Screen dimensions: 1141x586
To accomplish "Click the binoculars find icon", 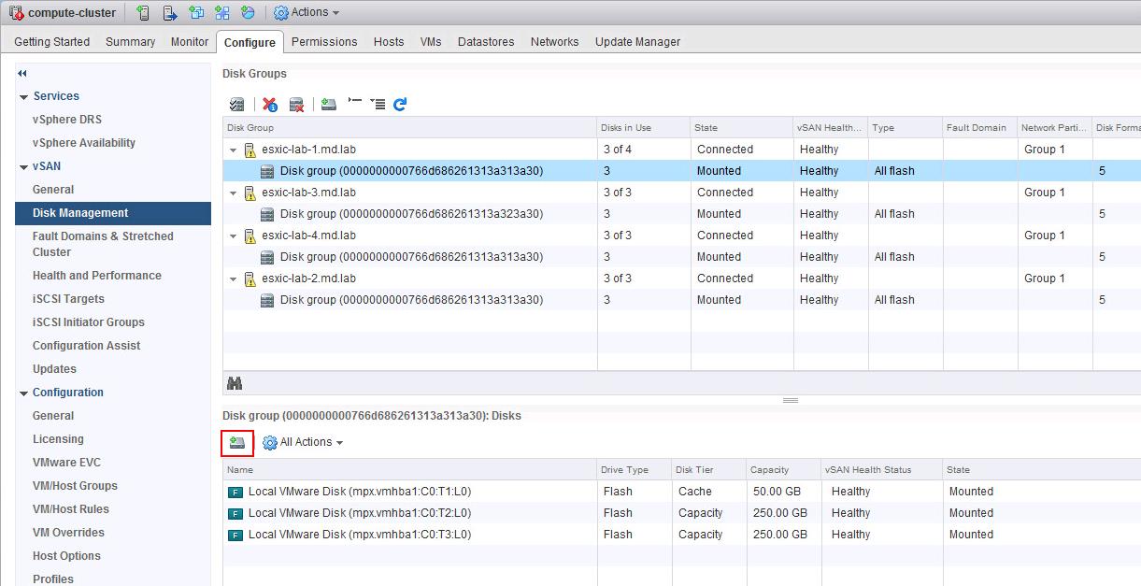I will (235, 383).
